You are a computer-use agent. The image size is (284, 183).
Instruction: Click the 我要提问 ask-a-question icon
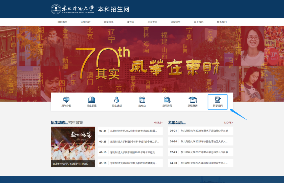(x=217, y=102)
